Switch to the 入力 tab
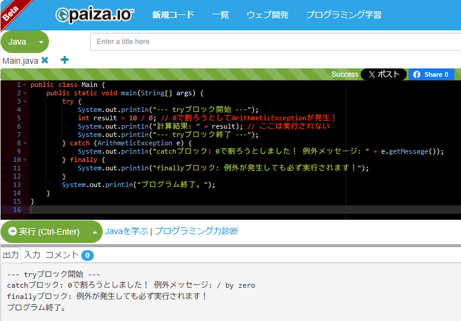The height and width of the screenshot is (321, 461). point(32,255)
